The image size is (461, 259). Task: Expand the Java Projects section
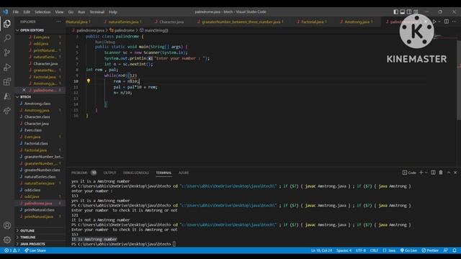coord(32,244)
